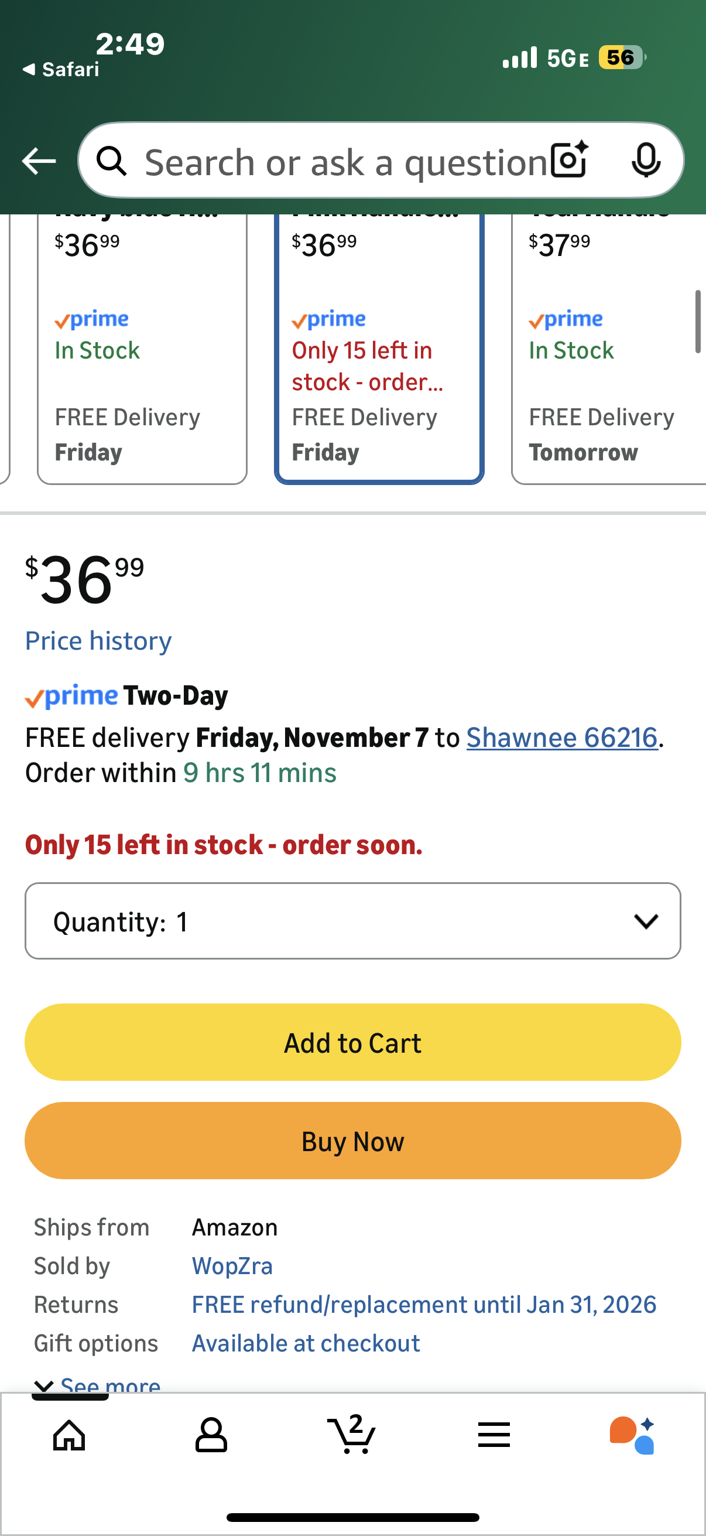
Task: Select the Only 15 left variant card
Action: (379, 349)
